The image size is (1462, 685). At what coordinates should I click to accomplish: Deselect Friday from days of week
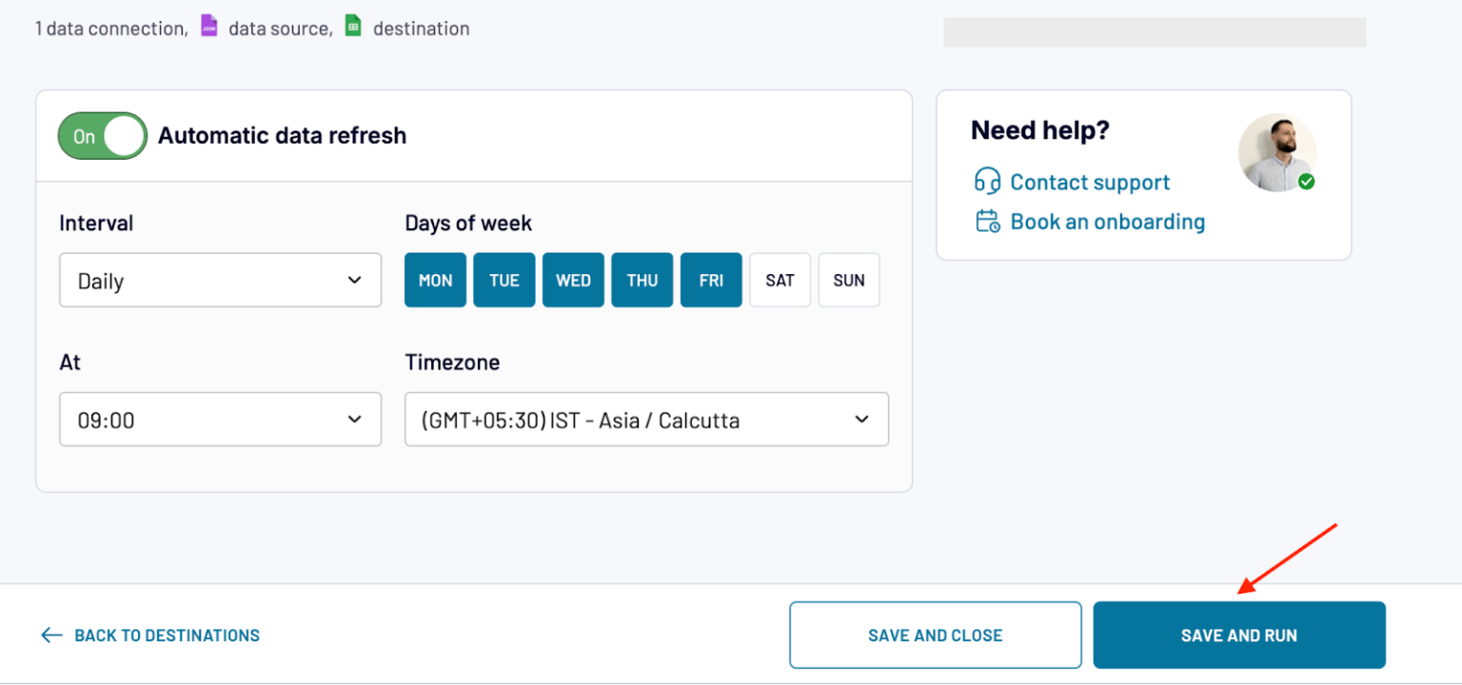click(x=710, y=280)
